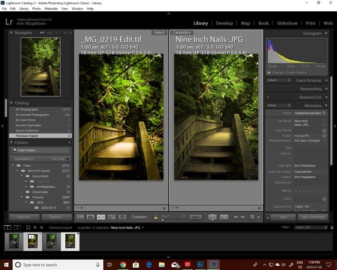Switch to Survey view

point(111,217)
